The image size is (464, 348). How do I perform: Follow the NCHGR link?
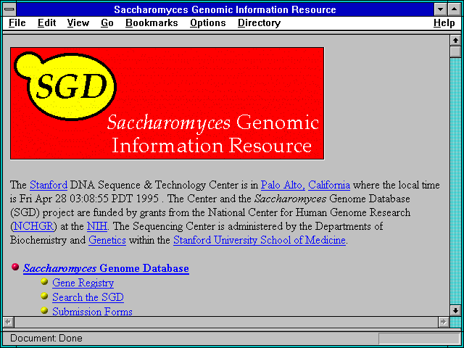point(33,226)
